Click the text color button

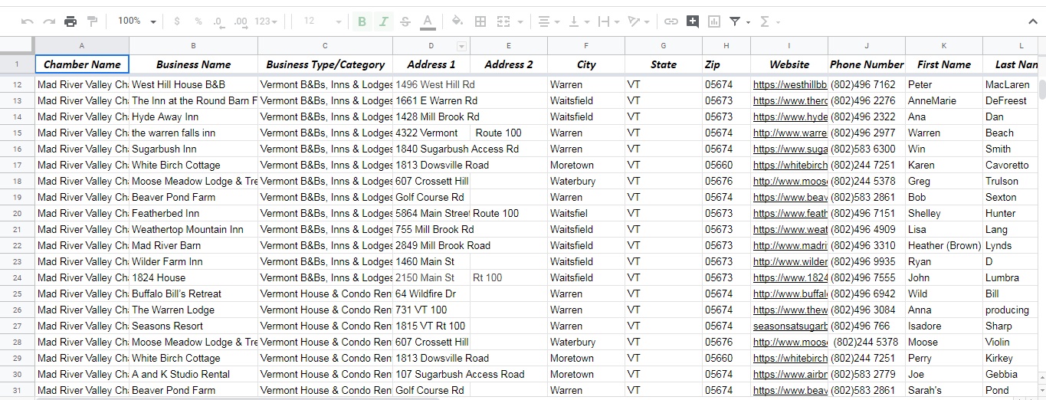[x=427, y=21]
